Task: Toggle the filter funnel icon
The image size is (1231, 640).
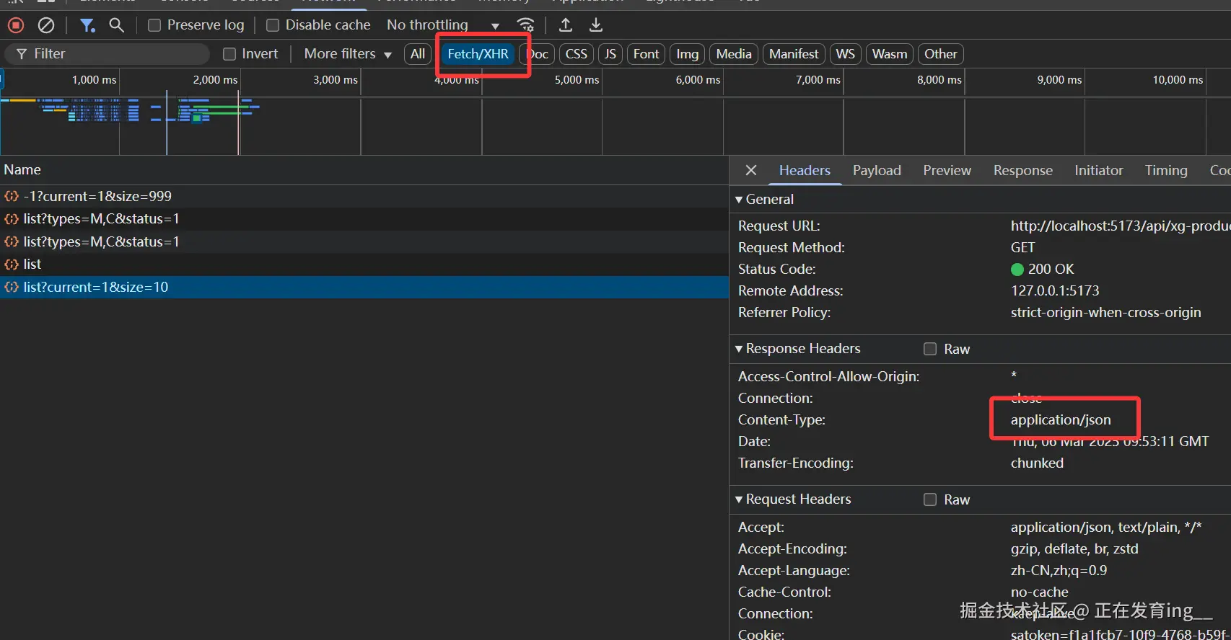Action: click(x=87, y=25)
